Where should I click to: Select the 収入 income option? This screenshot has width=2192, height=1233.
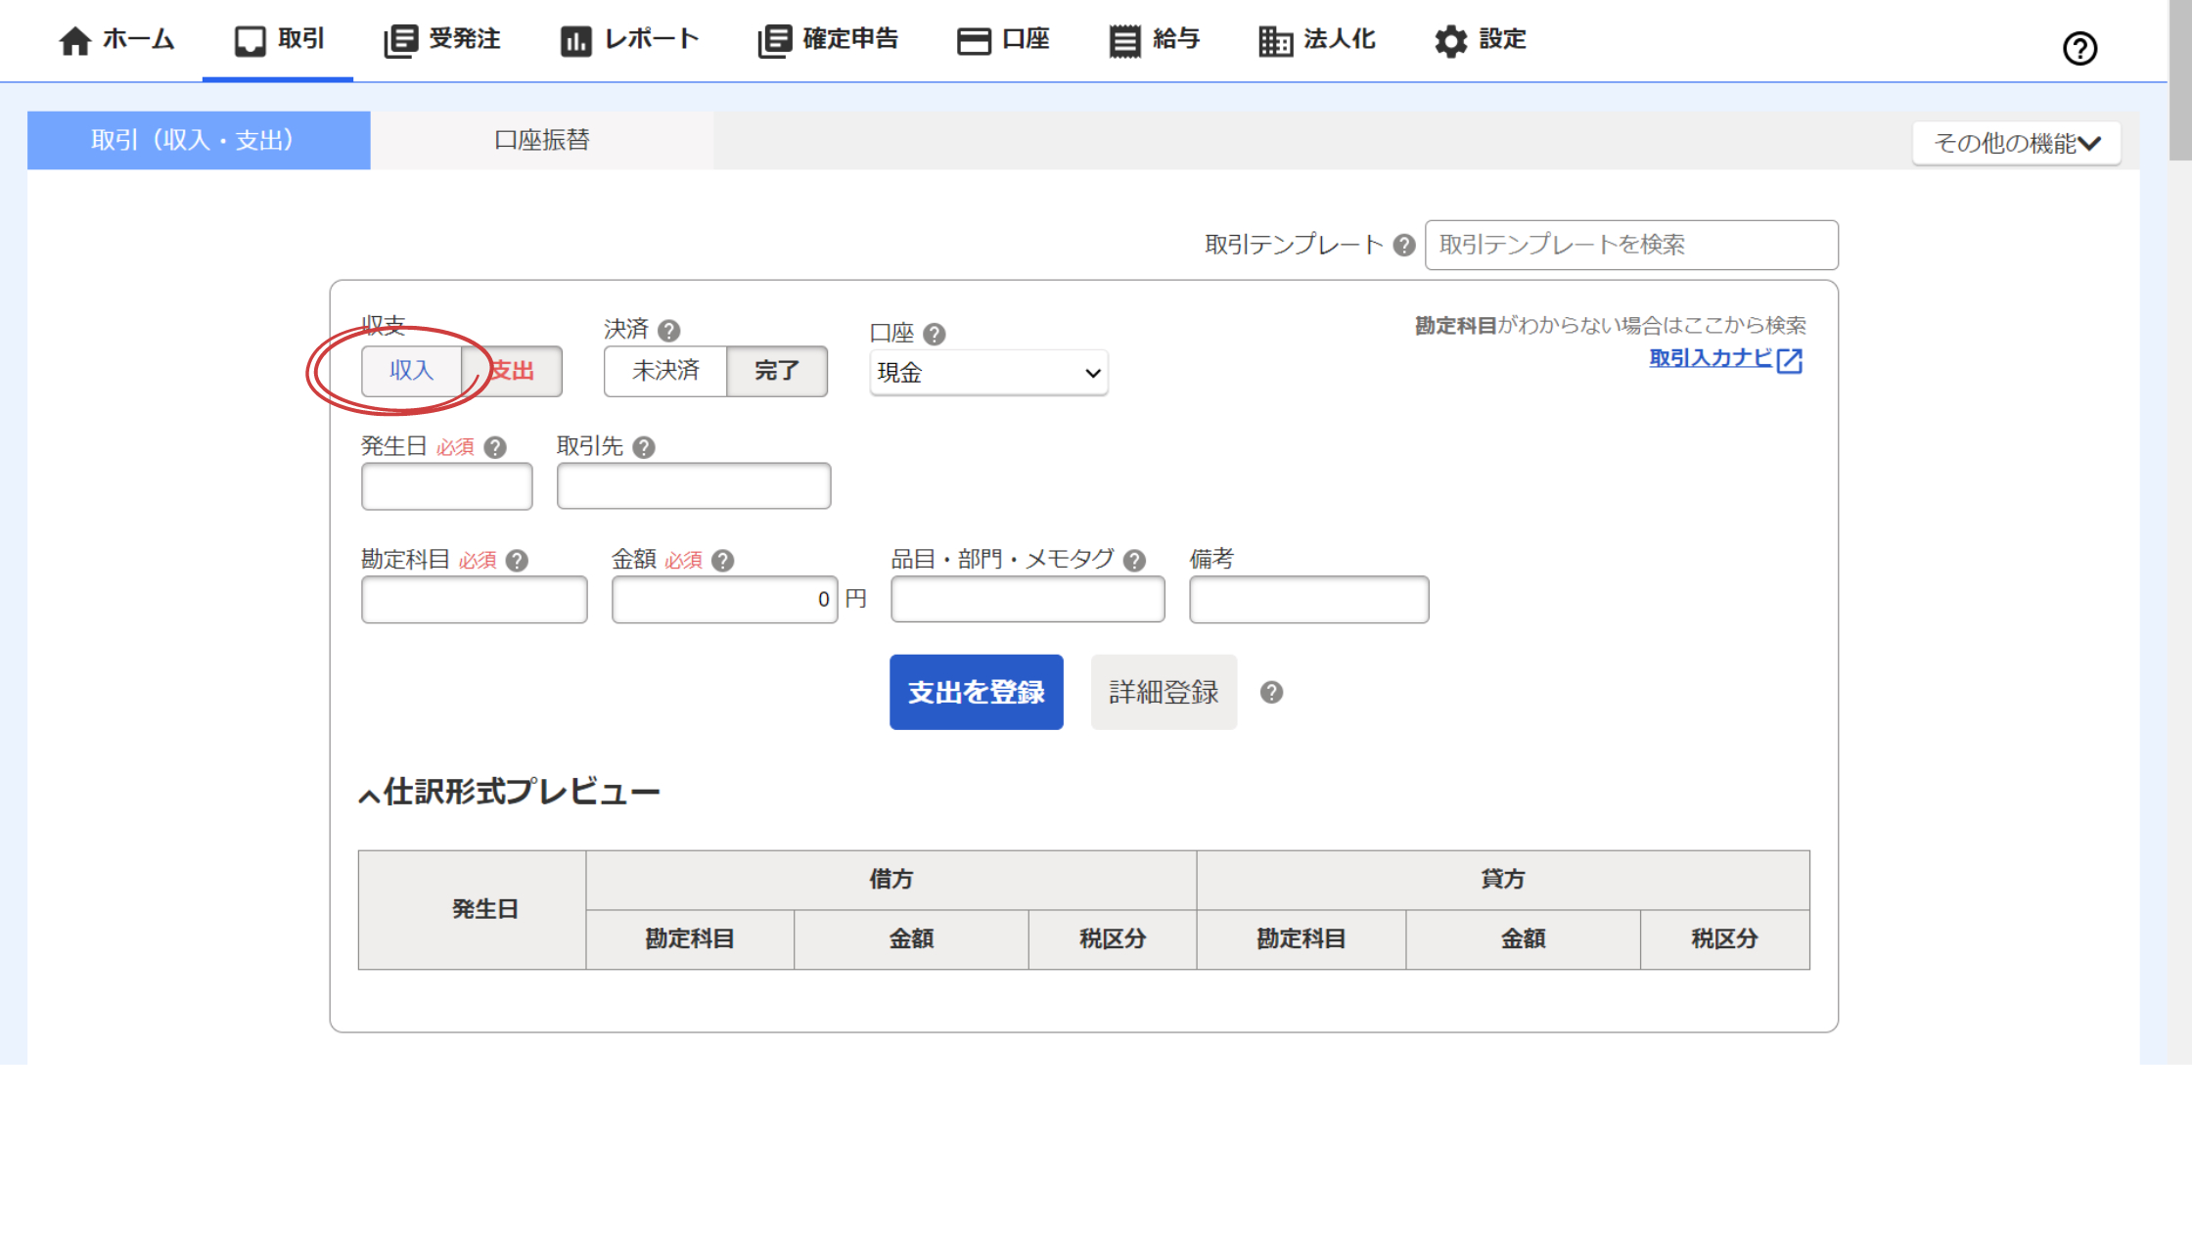tap(412, 371)
